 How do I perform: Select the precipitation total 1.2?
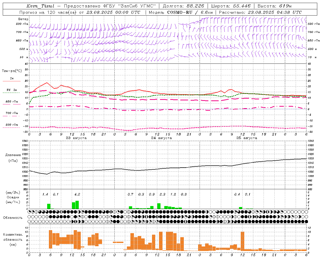(x=173, y=195)
